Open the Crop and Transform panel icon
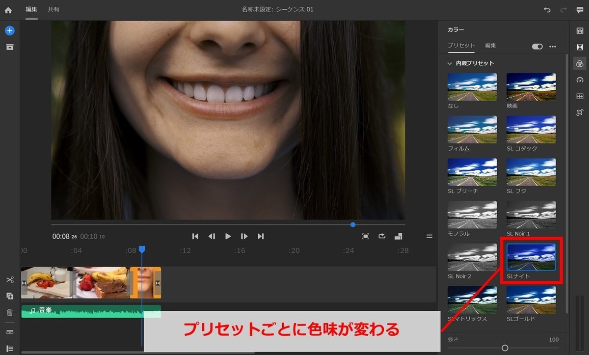Image resolution: width=589 pixels, height=355 pixels. tap(580, 112)
